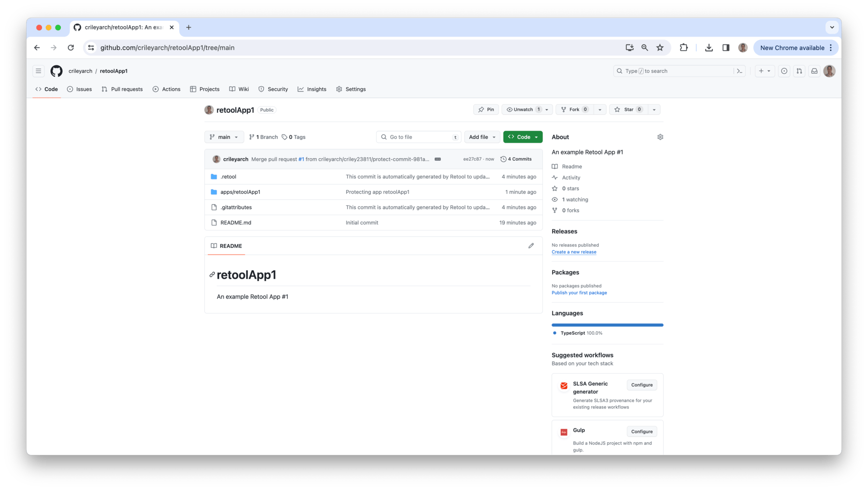The height and width of the screenshot is (490, 868).
Task: Open Chrome tab search dropdown arrow
Action: point(832,27)
